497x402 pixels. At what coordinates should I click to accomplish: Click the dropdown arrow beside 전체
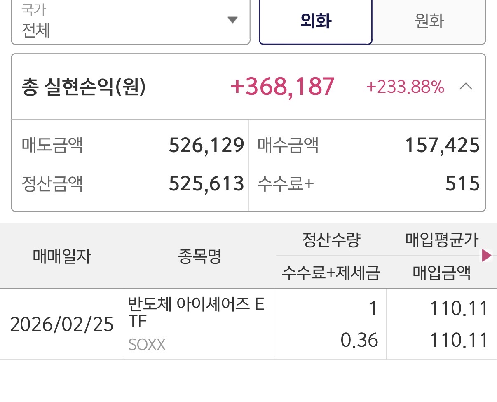(232, 20)
